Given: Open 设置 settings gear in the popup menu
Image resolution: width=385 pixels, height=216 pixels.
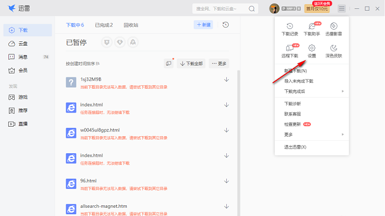Looking at the screenshot, I should point(312,51).
